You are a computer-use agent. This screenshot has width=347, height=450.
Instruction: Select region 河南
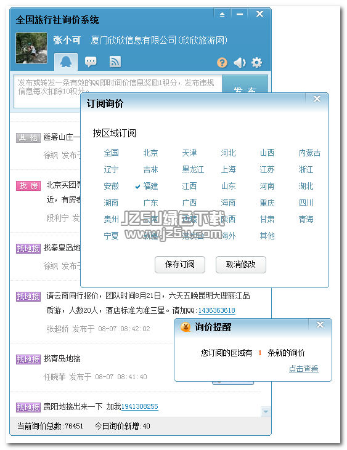pyautogui.click(x=267, y=187)
